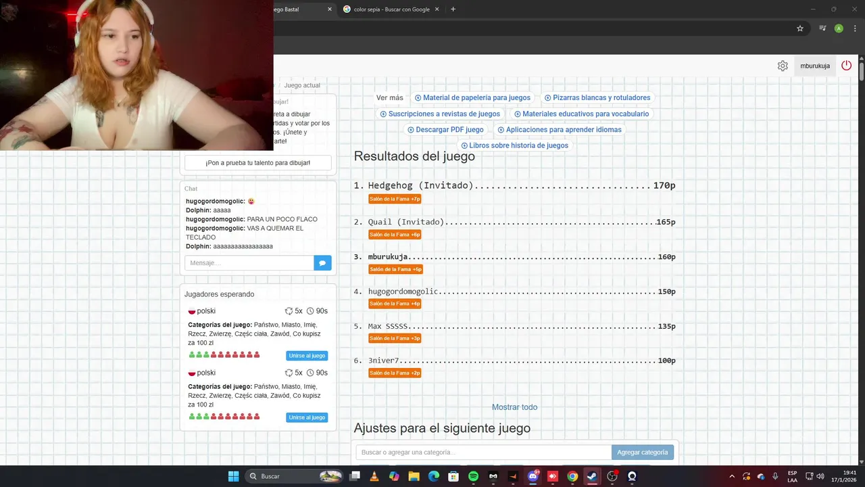Open Material de papelería para juegos link
The width and height of the screenshot is (865, 487).
(x=472, y=97)
